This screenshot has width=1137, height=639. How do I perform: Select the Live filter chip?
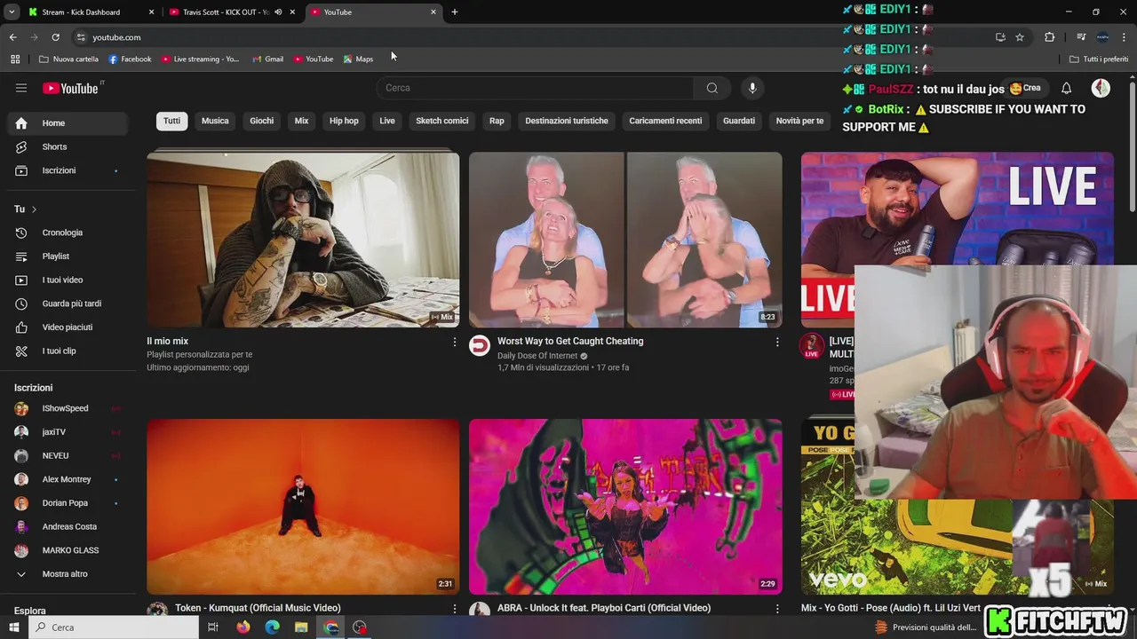pyautogui.click(x=387, y=121)
